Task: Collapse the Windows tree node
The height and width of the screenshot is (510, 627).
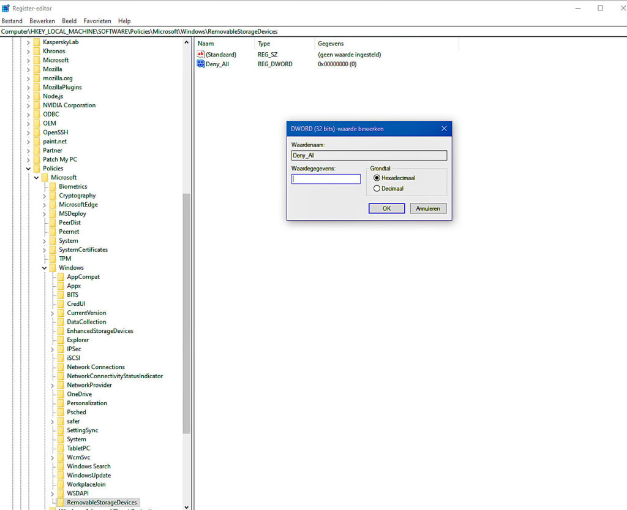Action: pos(44,268)
